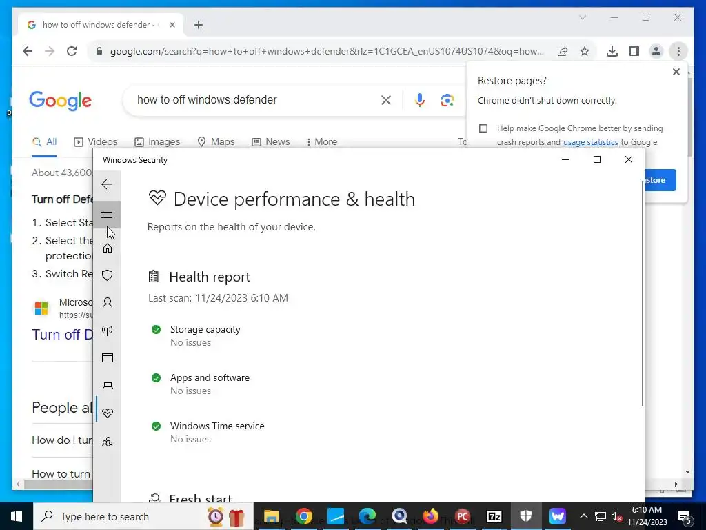Click the Health report heading
This screenshot has height=530, width=706.
(x=210, y=277)
